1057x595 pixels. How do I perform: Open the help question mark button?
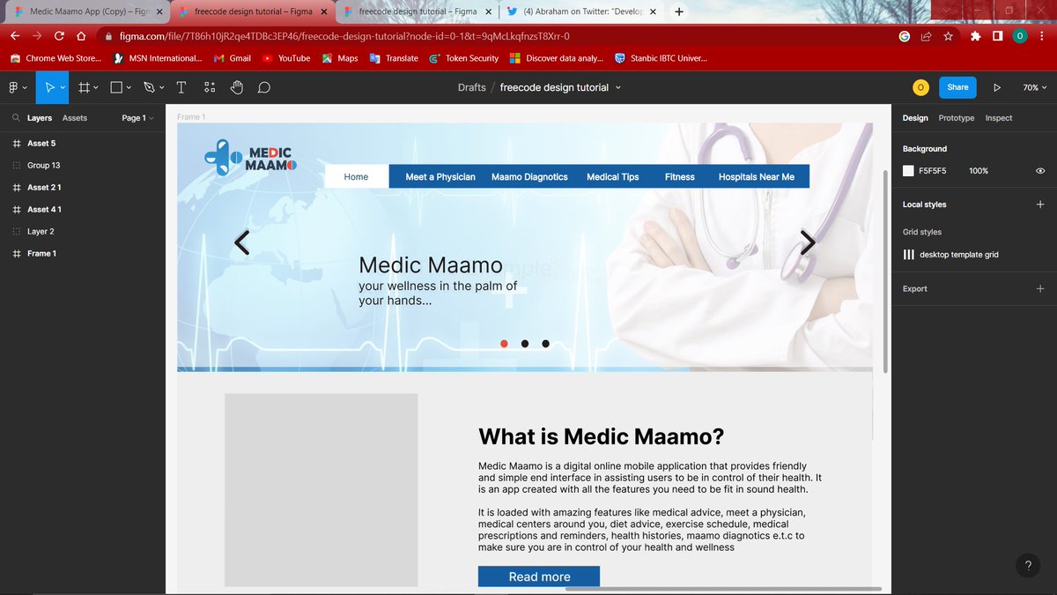pyautogui.click(x=1027, y=566)
